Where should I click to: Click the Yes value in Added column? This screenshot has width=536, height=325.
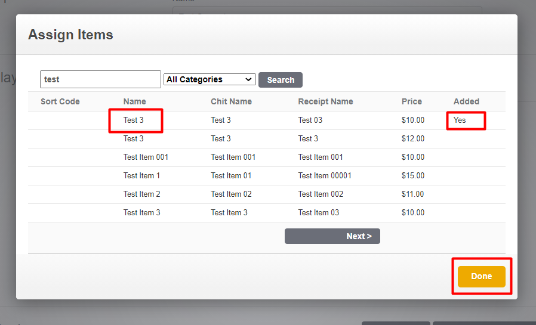[460, 120]
